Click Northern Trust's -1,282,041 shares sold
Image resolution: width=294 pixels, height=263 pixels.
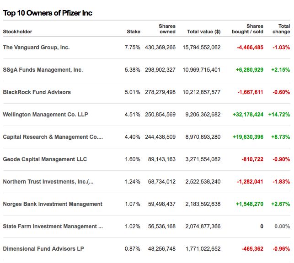point(250,182)
